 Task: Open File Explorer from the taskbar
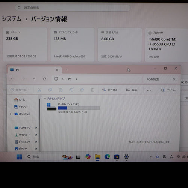[x=98, y=157]
